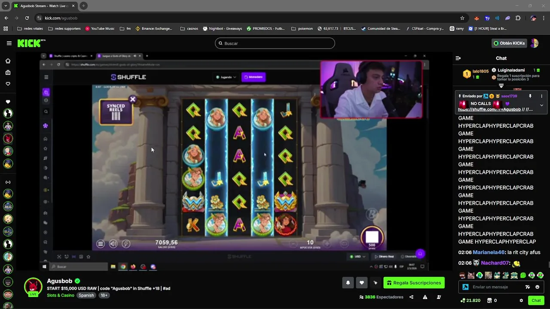Open the Following heart icon in sidebar
This screenshot has width=550, height=309.
(x=8, y=84)
